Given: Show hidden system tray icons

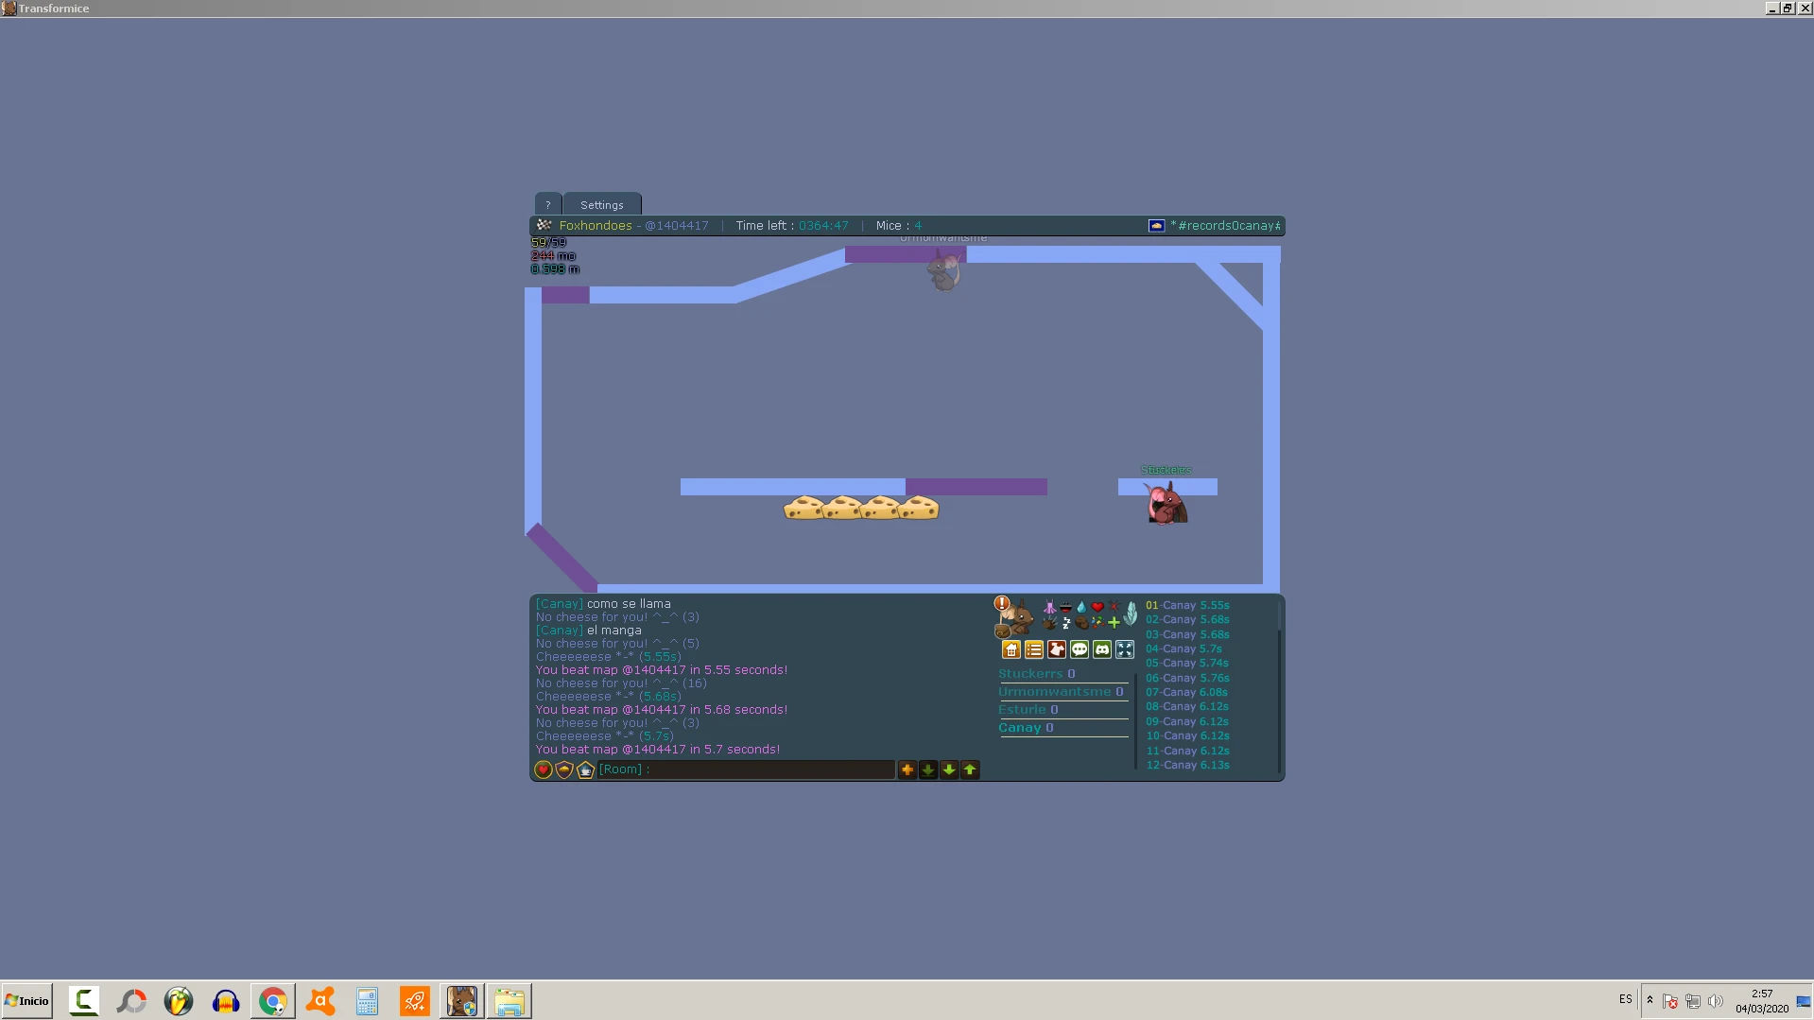Looking at the screenshot, I should click(1650, 1000).
